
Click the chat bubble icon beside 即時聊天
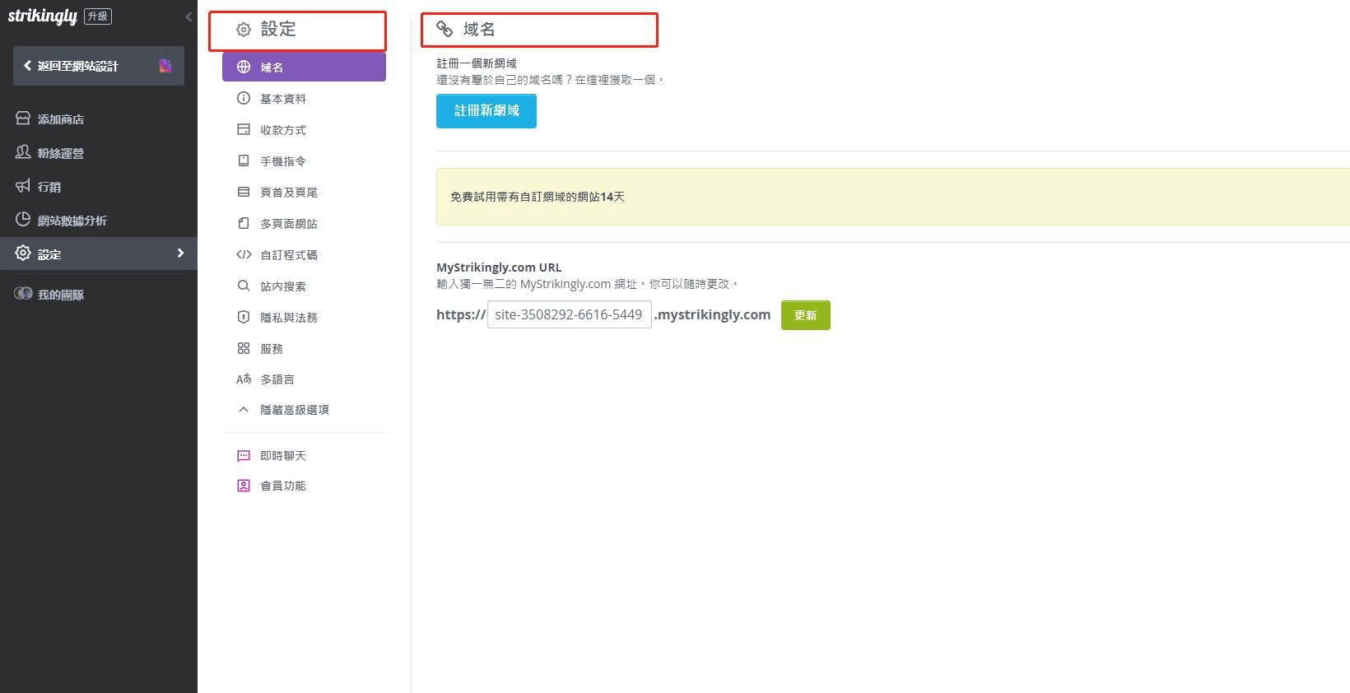pos(244,455)
